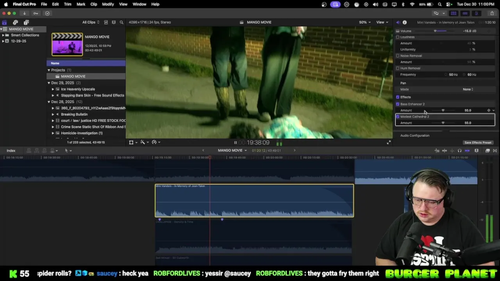Adjust Bass Enhancer 2 Amount slider

click(x=443, y=110)
